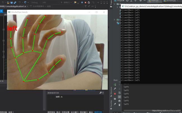Stop the PyCharm run with red square
This screenshot has height=113, width=182.
coord(115,94)
